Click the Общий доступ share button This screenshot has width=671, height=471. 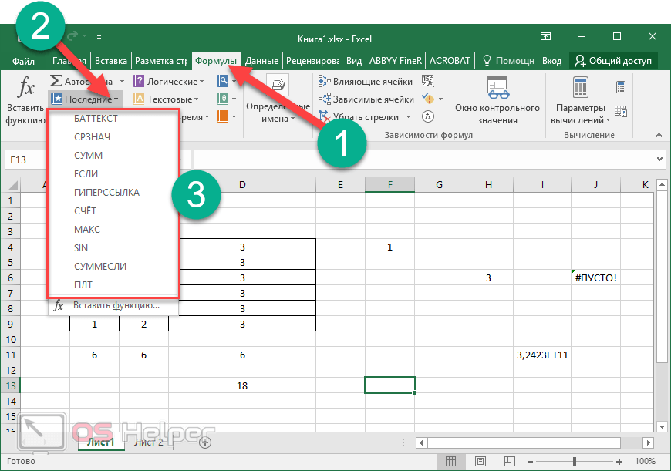pyautogui.click(x=613, y=61)
